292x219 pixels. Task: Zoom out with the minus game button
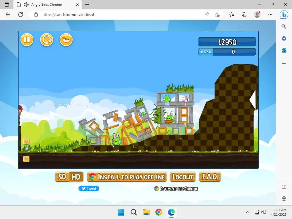coord(26,159)
